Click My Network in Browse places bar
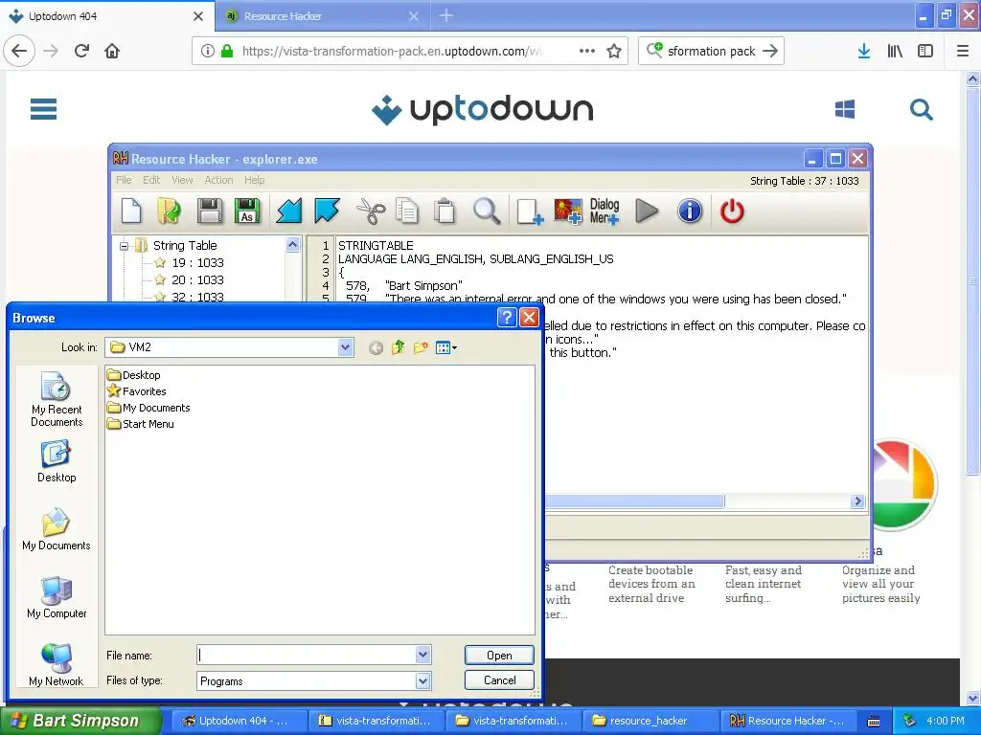Screen dimensions: 981x735 tap(57, 665)
